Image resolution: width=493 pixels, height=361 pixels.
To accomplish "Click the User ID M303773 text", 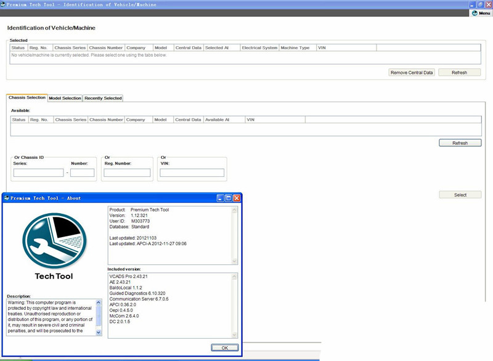I will [129, 221].
